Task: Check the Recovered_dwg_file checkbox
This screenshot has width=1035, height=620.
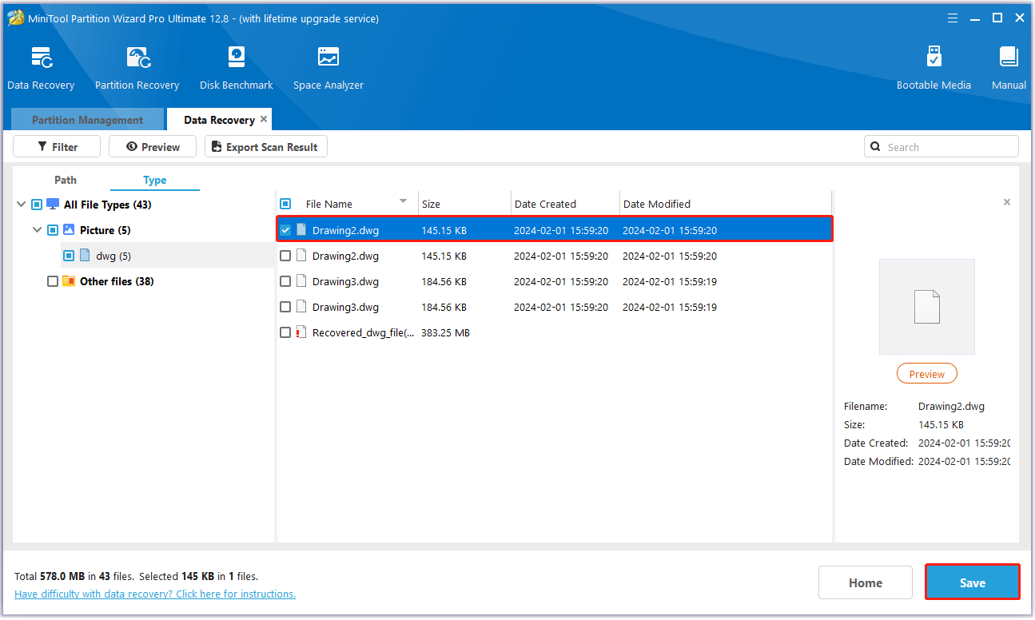Action: (285, 332)
